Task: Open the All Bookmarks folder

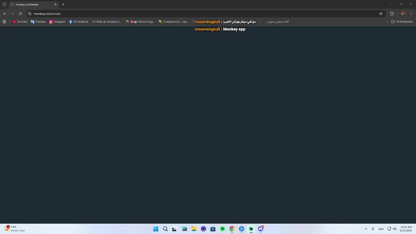Action: click(x=402, y=22)
